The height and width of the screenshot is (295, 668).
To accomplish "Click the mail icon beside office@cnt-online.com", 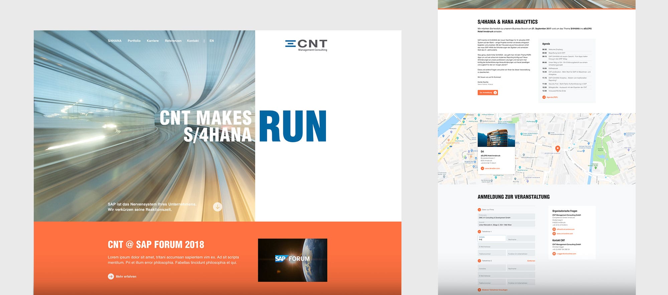I will (554, 229).
